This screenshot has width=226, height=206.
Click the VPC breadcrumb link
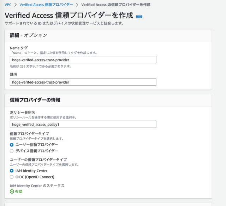pyautogui.click(x=8, y=5)
